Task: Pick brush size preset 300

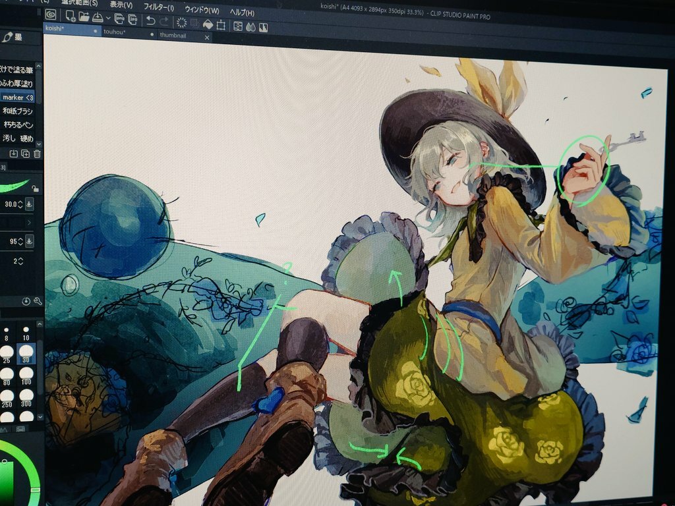Action: coord(26,398)
